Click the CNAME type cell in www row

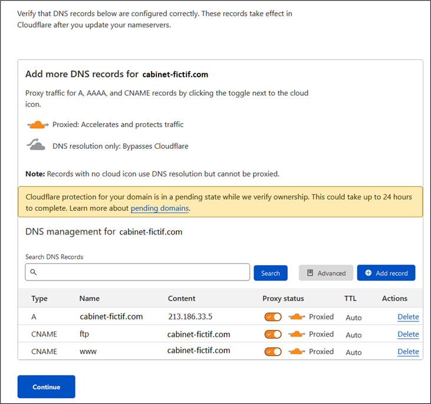(x=44, y=351)
